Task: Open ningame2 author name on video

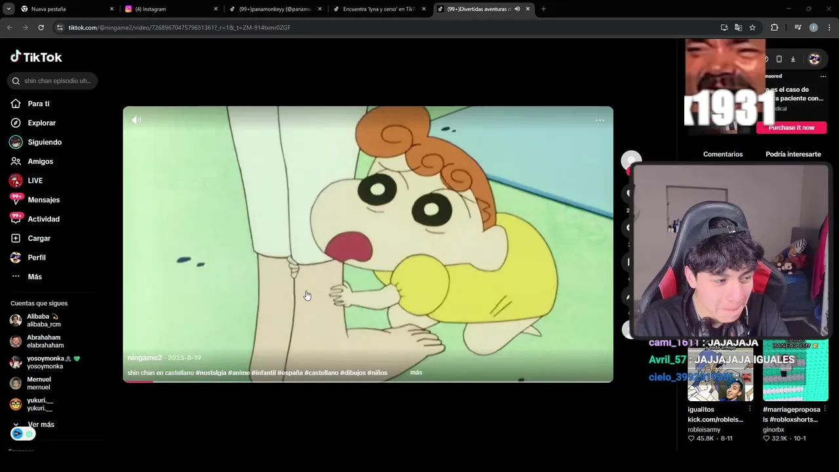Action: (144, 358)
